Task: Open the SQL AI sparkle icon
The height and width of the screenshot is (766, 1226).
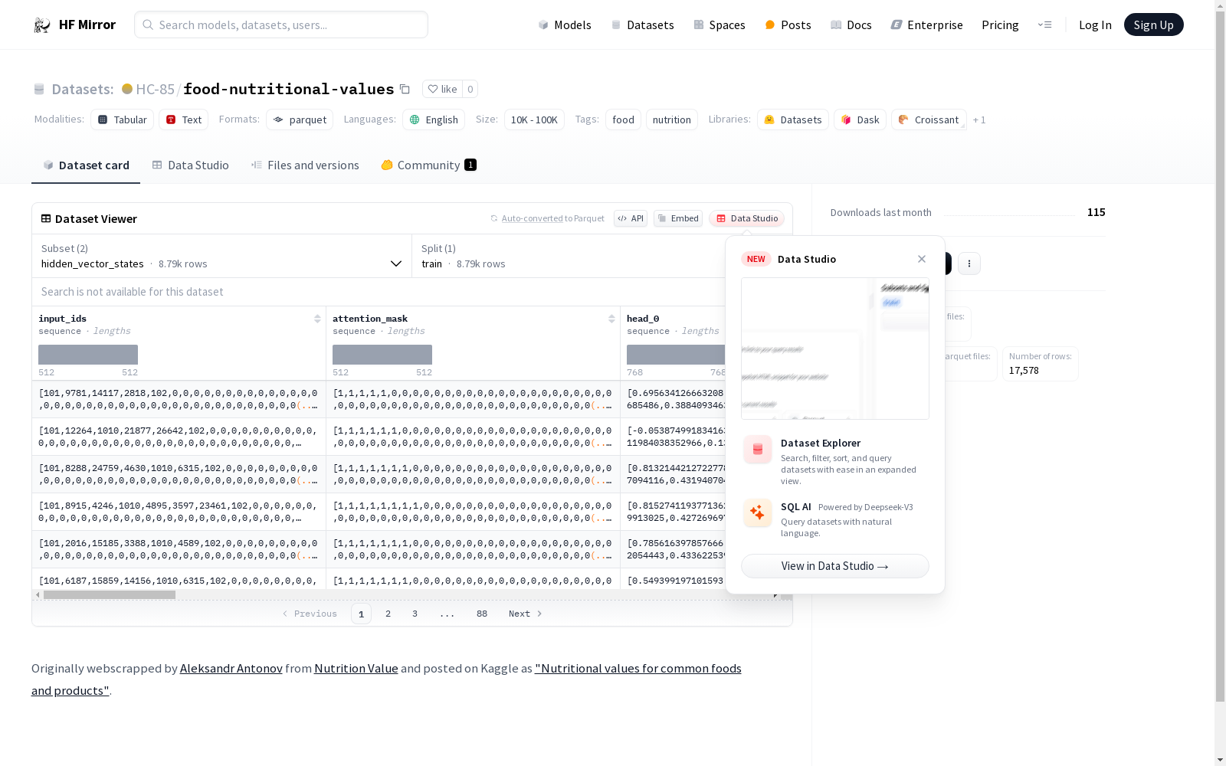Action: (758, 512)
